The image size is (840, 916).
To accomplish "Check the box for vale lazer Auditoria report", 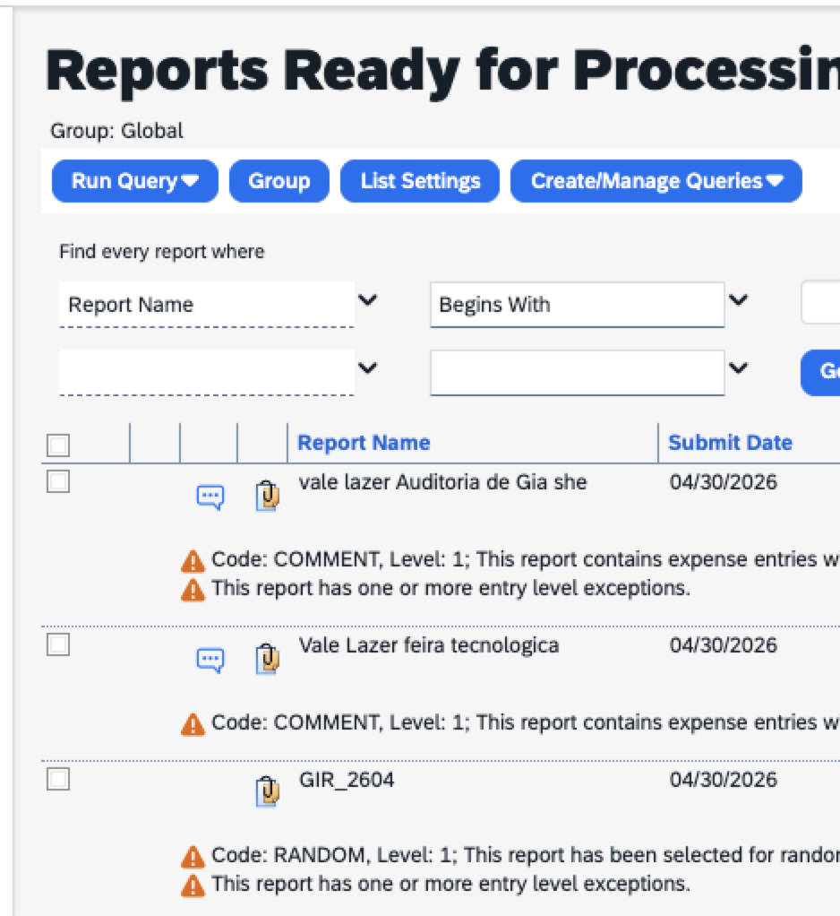I will 58,482.
